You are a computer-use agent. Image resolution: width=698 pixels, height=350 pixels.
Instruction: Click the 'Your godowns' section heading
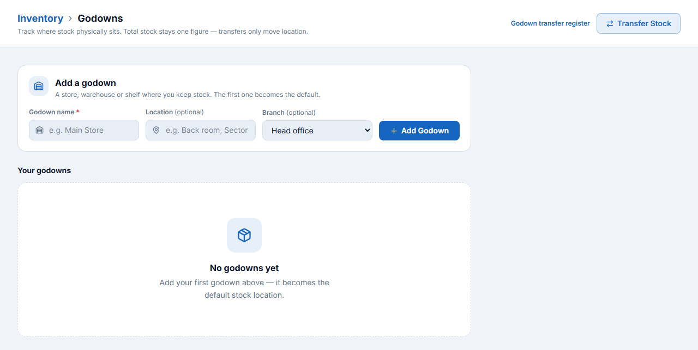[x=44, y=170]
